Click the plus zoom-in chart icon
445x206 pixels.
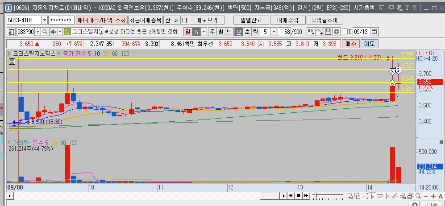pos(433,196)
